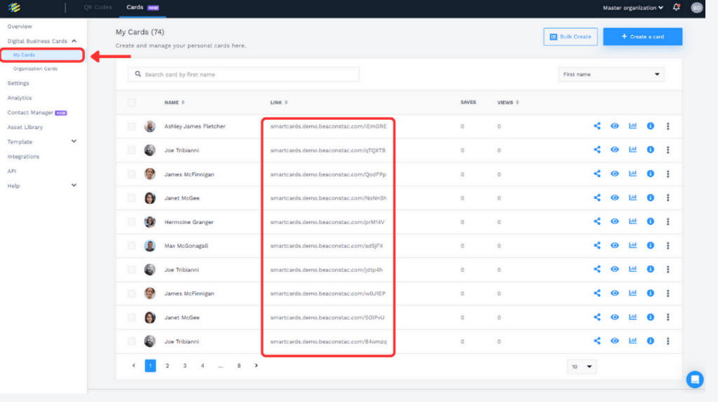Focus the Search card by first name field

pyautogui.click(x=243, y=74)
